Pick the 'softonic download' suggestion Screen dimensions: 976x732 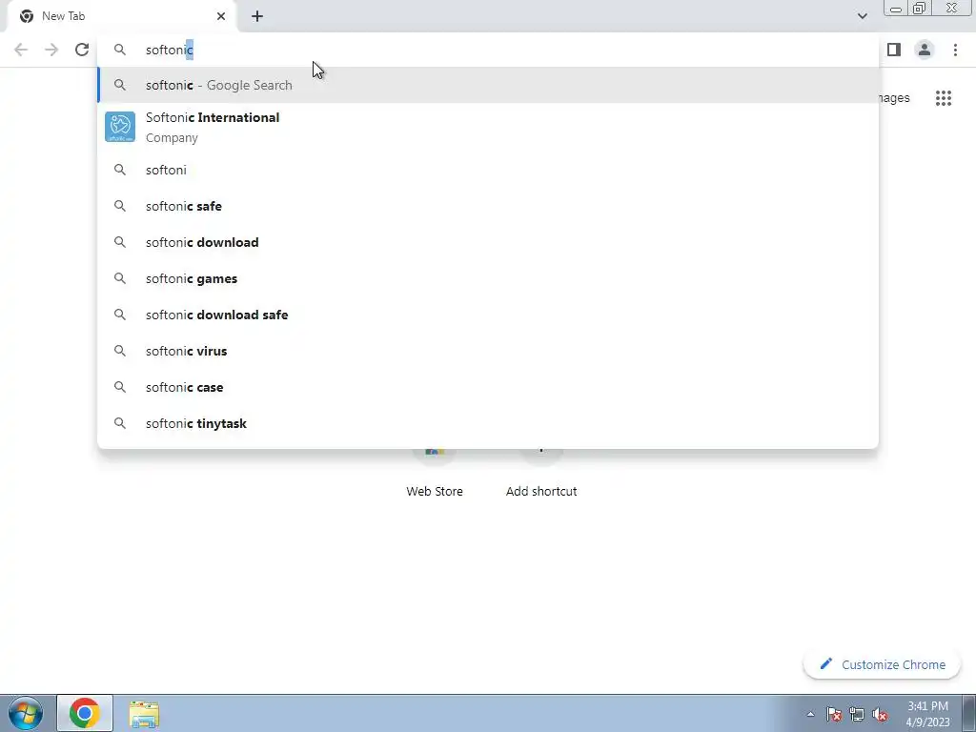tap(488, 242)
